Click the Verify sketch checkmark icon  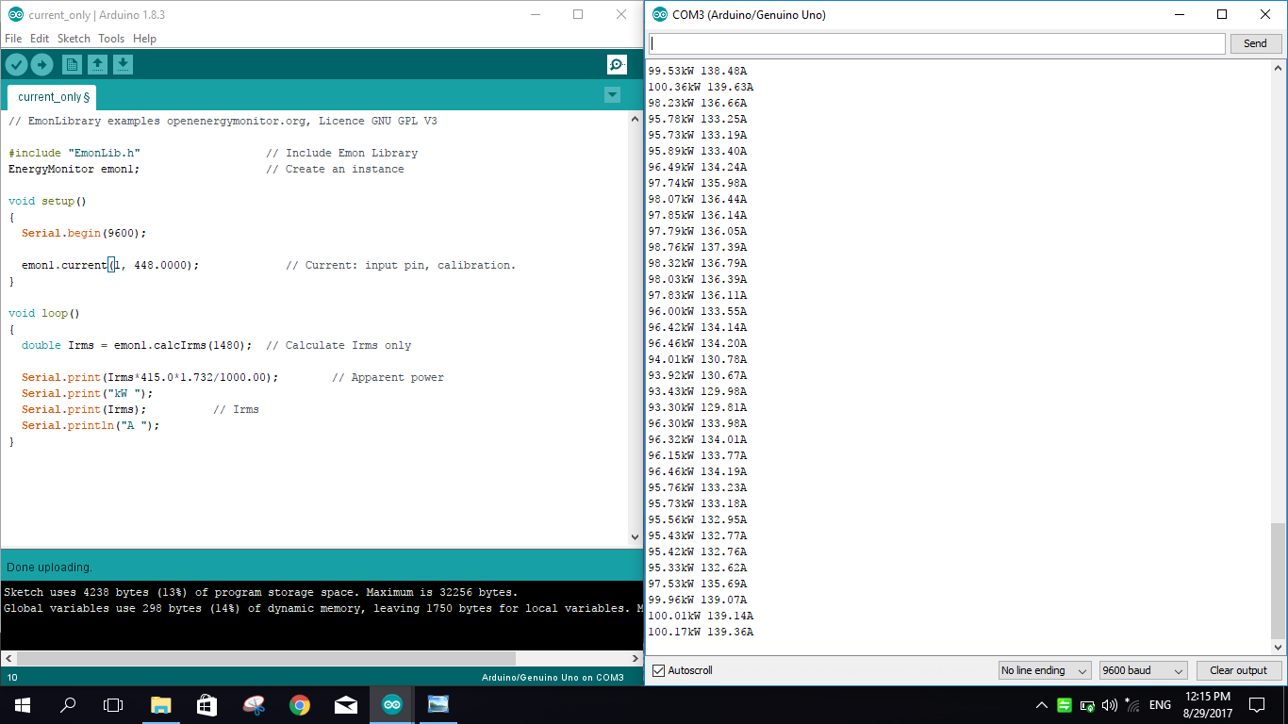coord(16,64)
